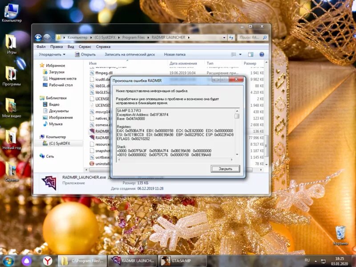
Task: Click the error log vertical scrollbar thumb
Action: pos(237,116)
